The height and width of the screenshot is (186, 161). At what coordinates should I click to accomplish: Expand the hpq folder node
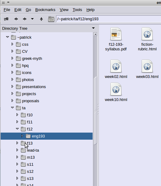[x=12, y=65]
